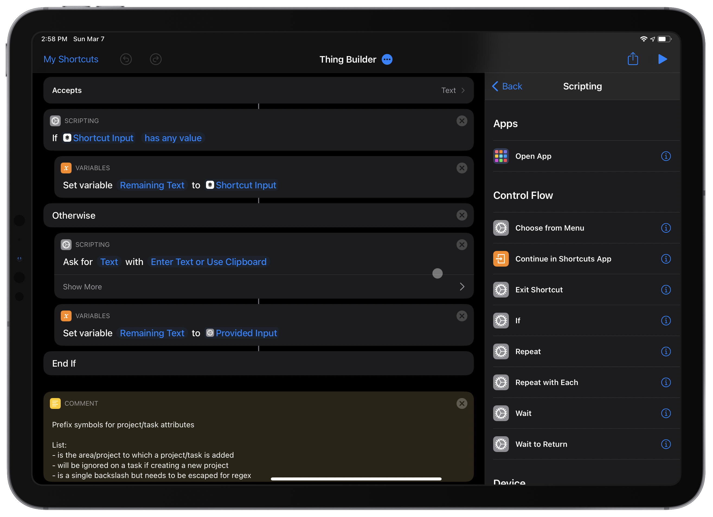Select the Choose from Menu gear icon
The height and width of the screenshot is (517, 713).
501,228
